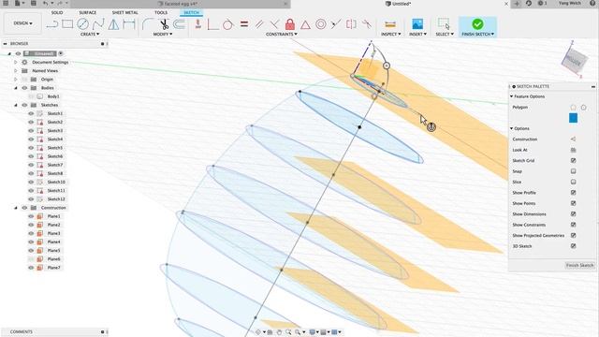Open the CONSTRAINTS dropdown menu

(282, 34)
